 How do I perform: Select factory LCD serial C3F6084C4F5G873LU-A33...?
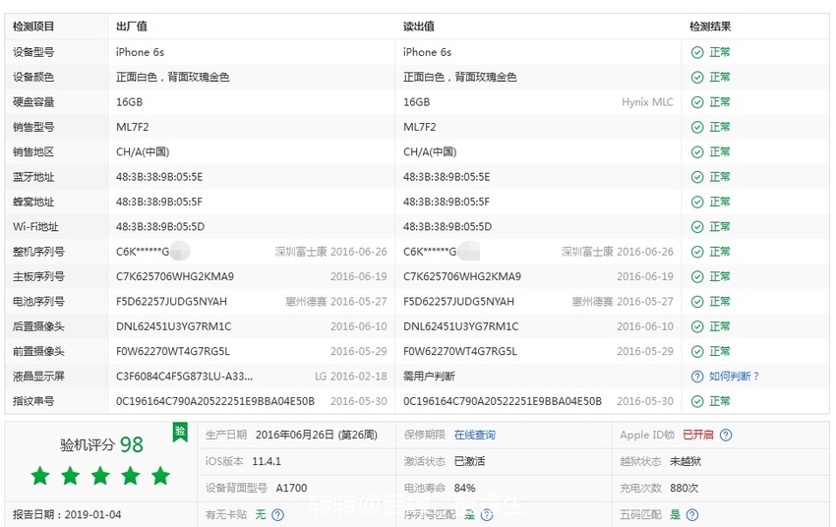pyautogui.click(x=185, y=377)
